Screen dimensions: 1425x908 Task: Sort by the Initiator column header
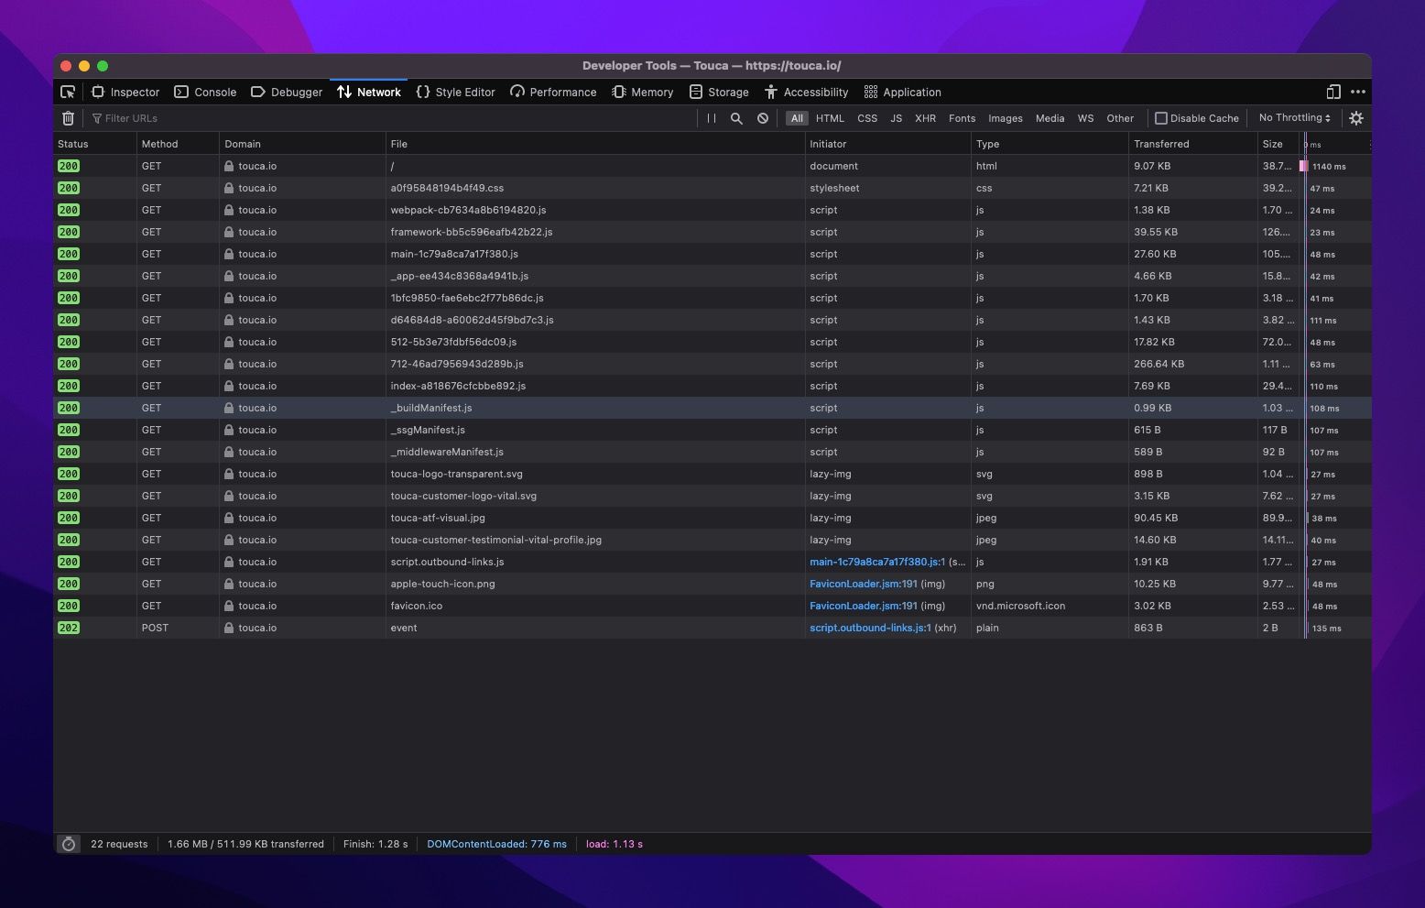[887, 144]
